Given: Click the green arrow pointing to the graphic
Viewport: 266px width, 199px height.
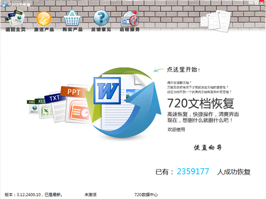Looking at the screenshot, I should coord(159,70).
